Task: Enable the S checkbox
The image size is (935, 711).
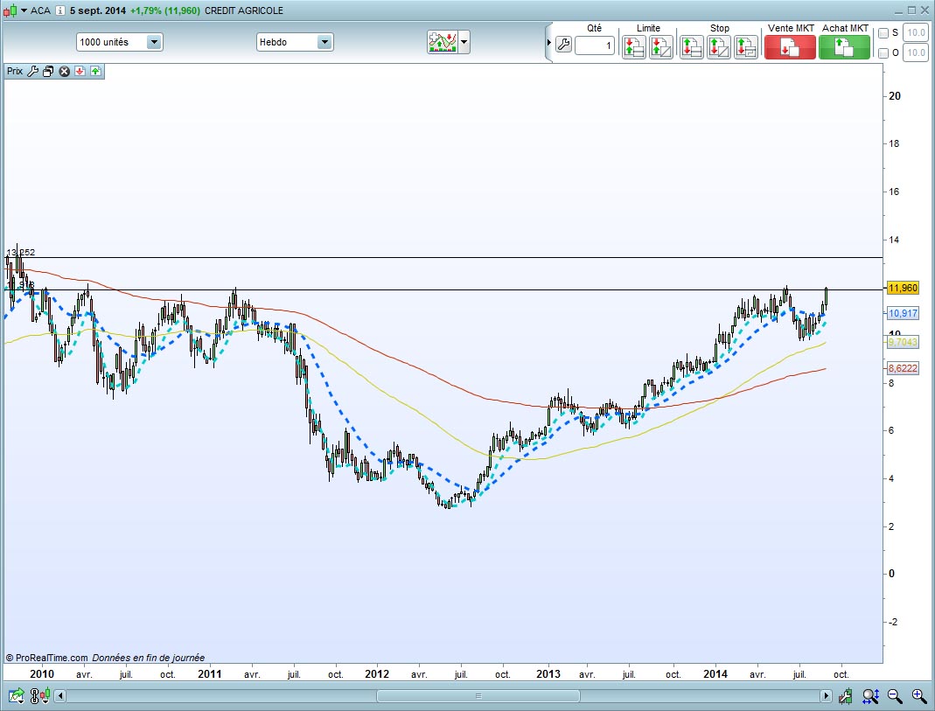Action: tap(883, 33)
